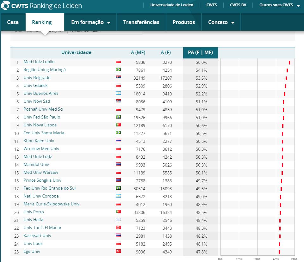This screenshot has height=262, width=304.
Task: Click Thailand flag beside Khon Kaen Univ
Action: pyautogui.click(x=118, y=141)
